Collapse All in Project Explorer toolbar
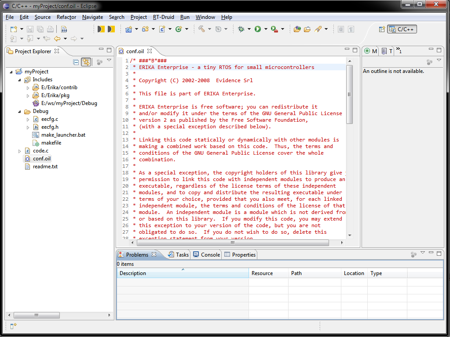The width and height of the screenshot is (450, 337). coord(76,62)
